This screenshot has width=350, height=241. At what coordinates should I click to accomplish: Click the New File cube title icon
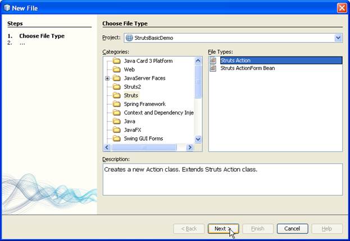point(7,8)
